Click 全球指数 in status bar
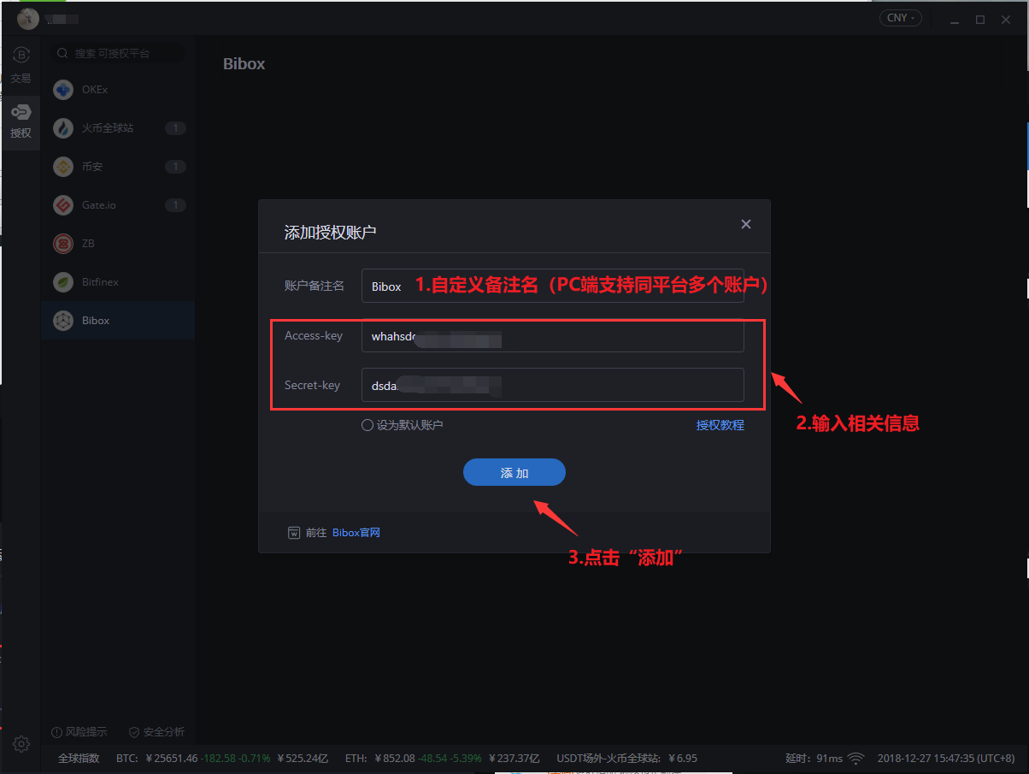Screen dimensions: 1029x774 tap(79, 759)
